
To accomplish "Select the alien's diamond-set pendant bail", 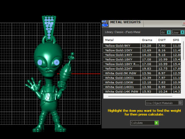I will click(49, 28).
